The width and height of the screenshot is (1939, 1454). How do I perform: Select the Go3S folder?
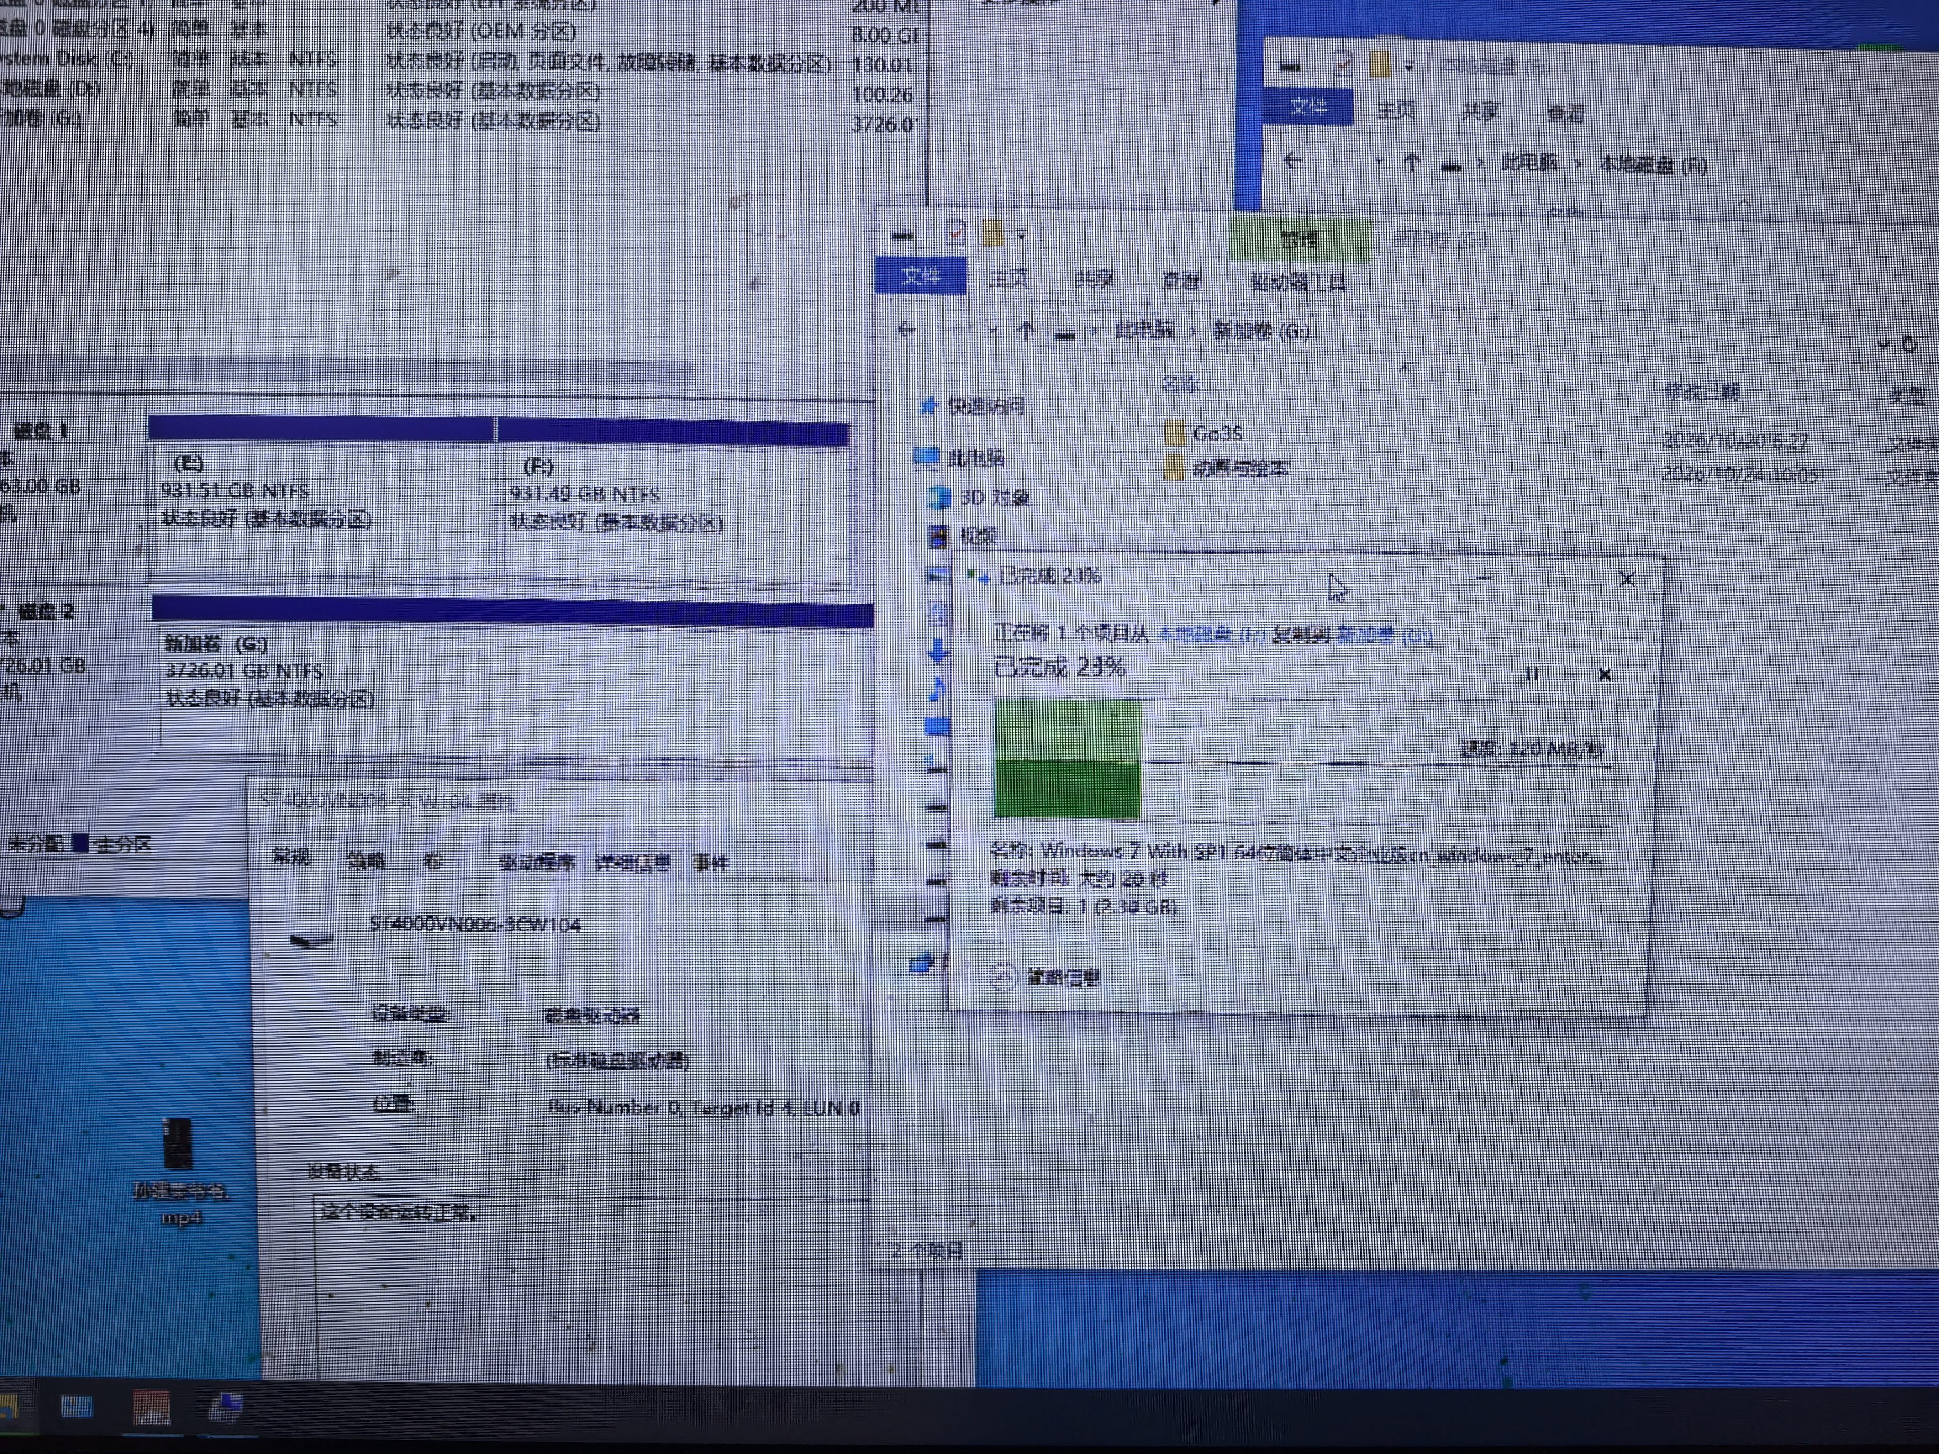click(1204, 433)
